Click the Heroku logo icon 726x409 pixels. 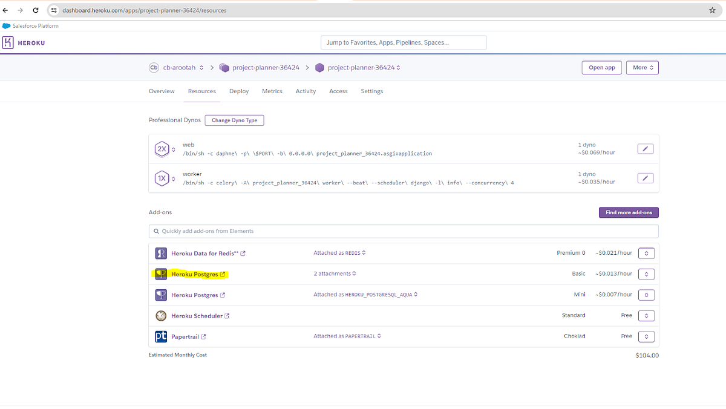(x=8, y=42)
